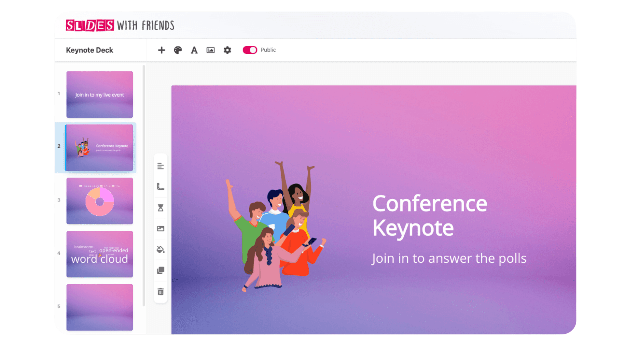Click the image icon in top toolbar
The height and width of the screenshot is (352, 625).
coord(211,50)
